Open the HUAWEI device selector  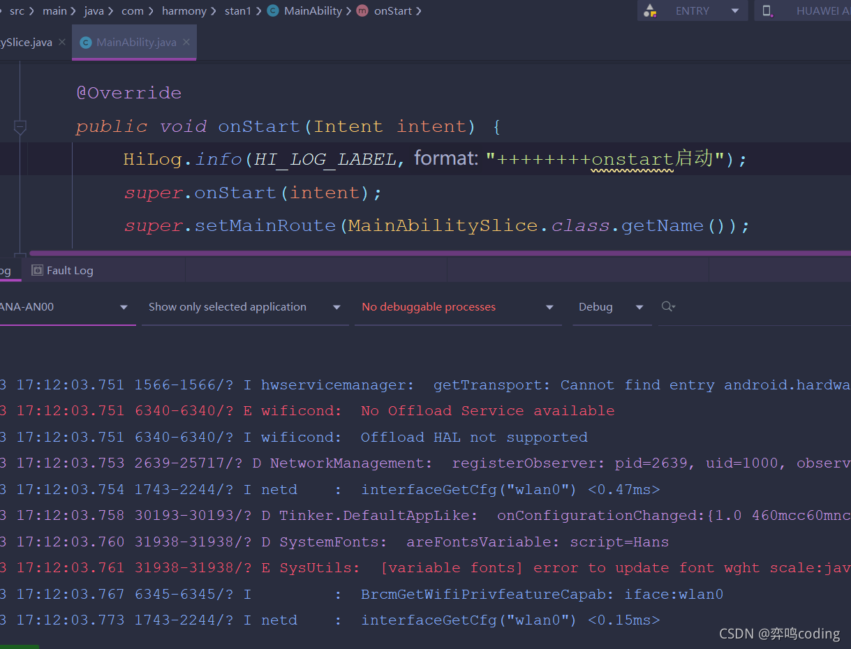click(x=803, y=10)
